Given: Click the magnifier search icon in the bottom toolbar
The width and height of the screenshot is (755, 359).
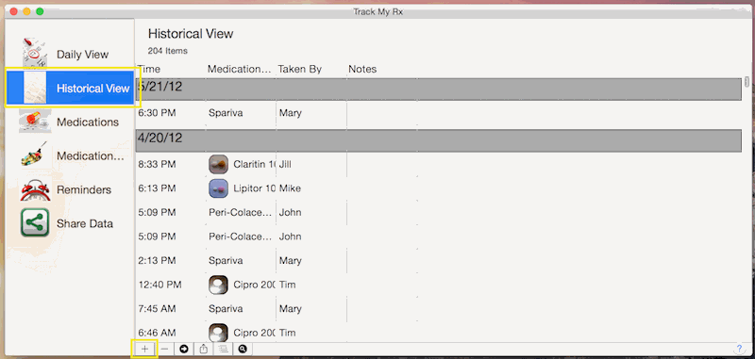Looking at the screenshot, I should coord(243,349).
